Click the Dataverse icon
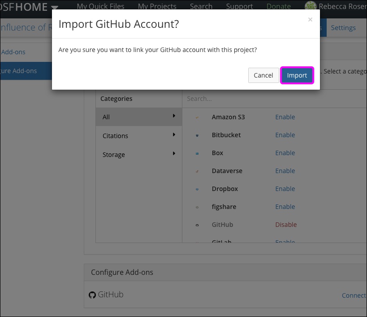 coord(197,171)
